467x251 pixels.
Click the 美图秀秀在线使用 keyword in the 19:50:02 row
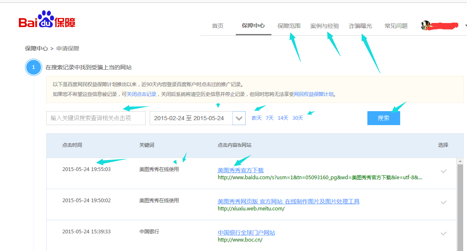159,201
